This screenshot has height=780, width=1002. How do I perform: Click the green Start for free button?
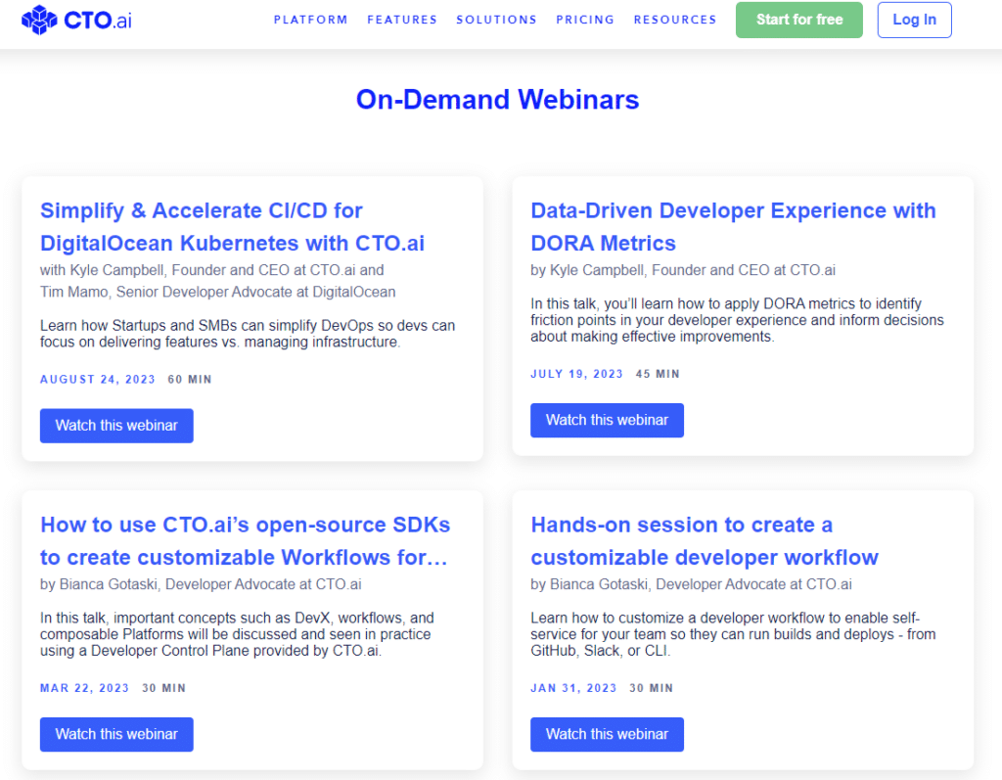pyautogui.click(x=798, y=20)
